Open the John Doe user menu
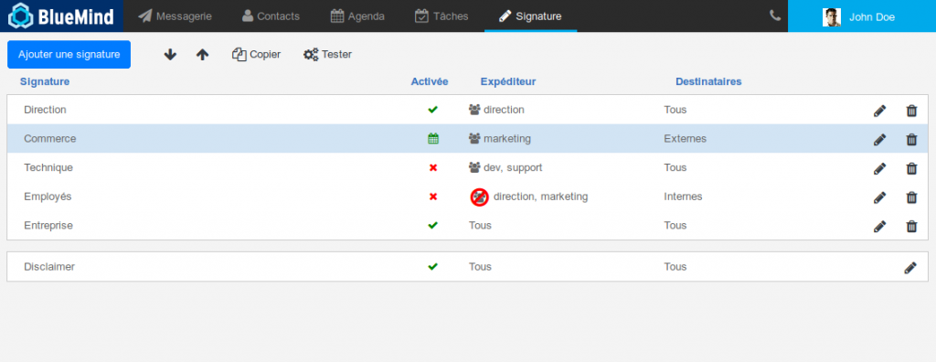 pyautogui.click(x=862, y=16)
